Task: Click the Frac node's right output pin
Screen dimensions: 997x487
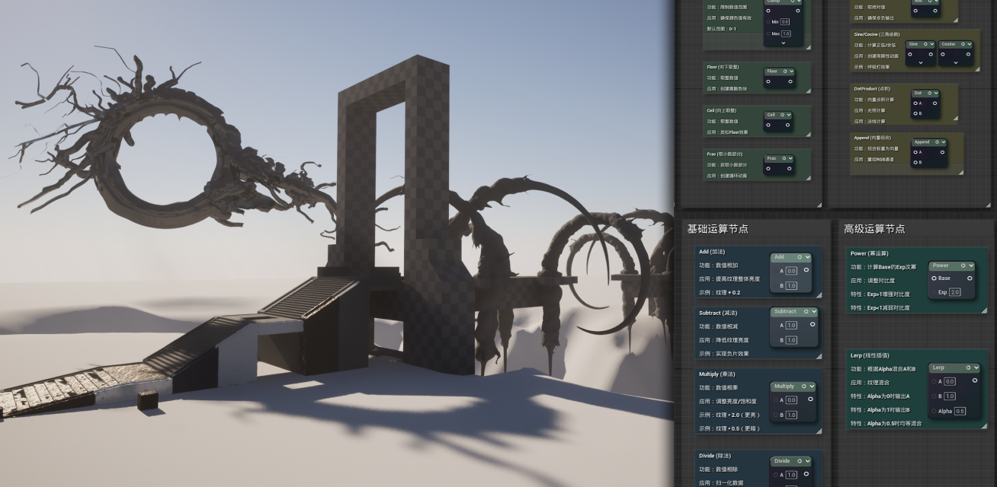Action: 790,169
